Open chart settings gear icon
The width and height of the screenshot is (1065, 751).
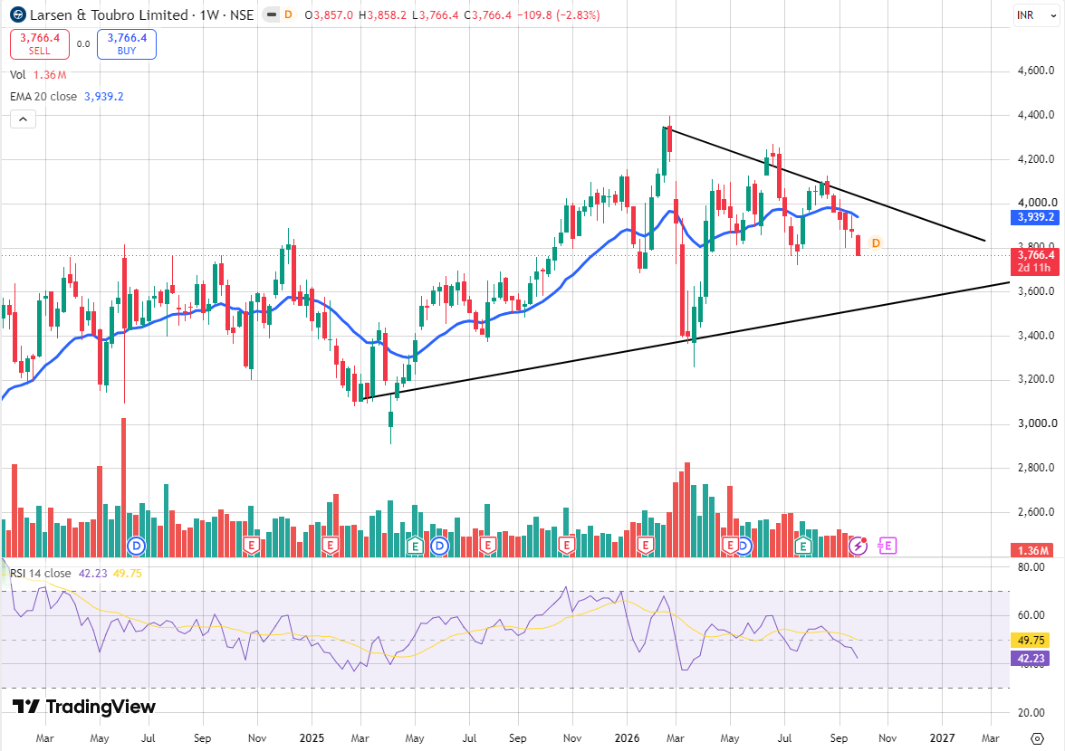[1036, 738]
